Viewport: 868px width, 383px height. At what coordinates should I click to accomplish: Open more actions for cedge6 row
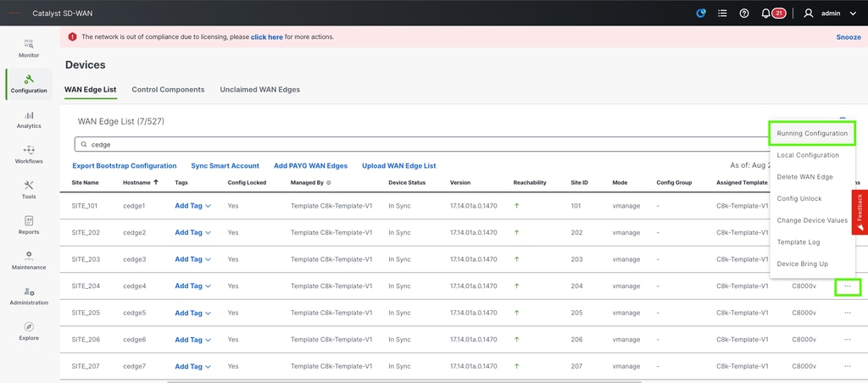(847, 340)
